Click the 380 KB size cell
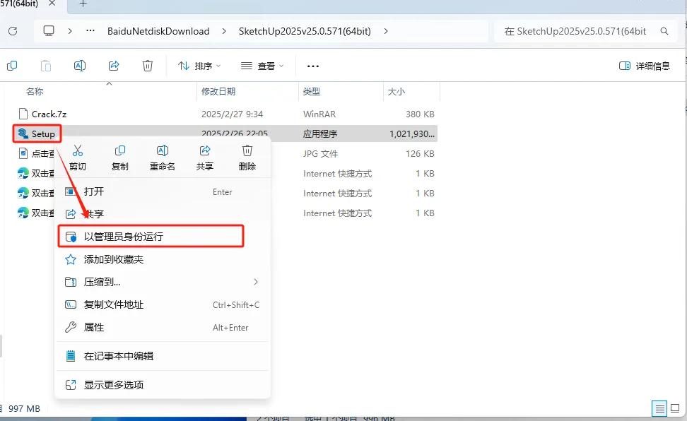 [420, 114]
